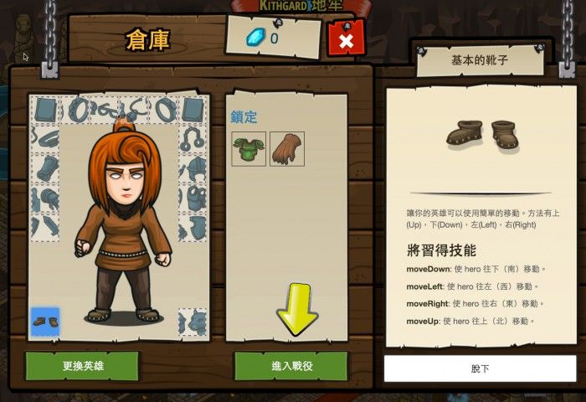Click the 更換英雄 button
This screenshot has width=586, height=402.
click(x=83, y=366)
